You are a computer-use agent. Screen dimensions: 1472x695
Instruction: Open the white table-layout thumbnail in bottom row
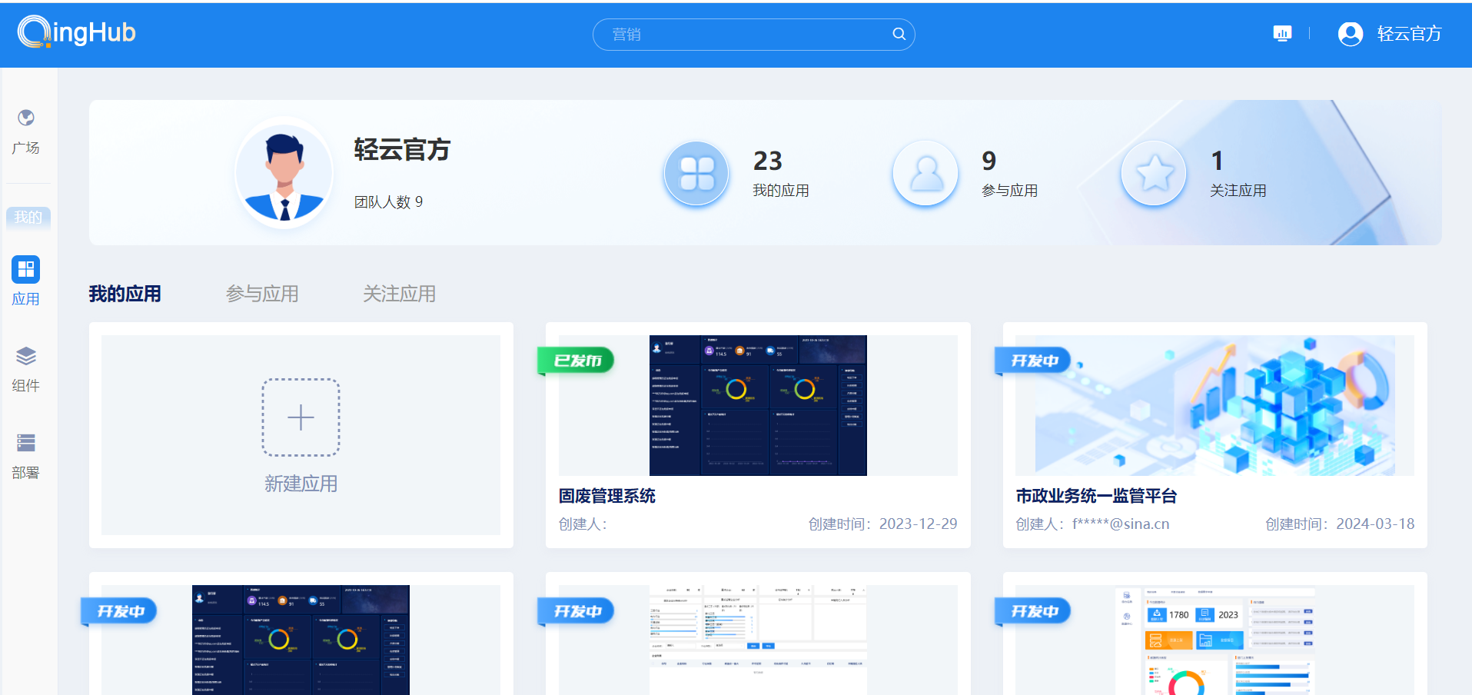pos(758,640)
